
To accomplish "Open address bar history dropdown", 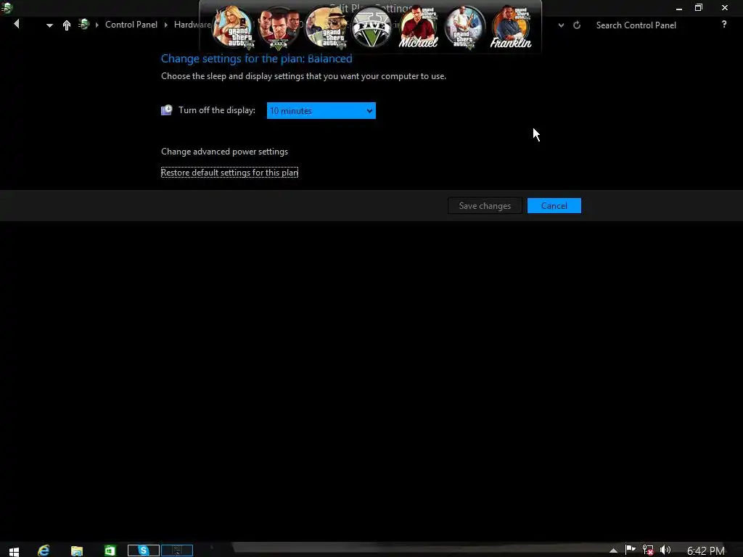I will click(561, 25).
